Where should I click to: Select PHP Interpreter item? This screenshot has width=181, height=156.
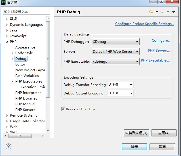click(x=28, y=93)
